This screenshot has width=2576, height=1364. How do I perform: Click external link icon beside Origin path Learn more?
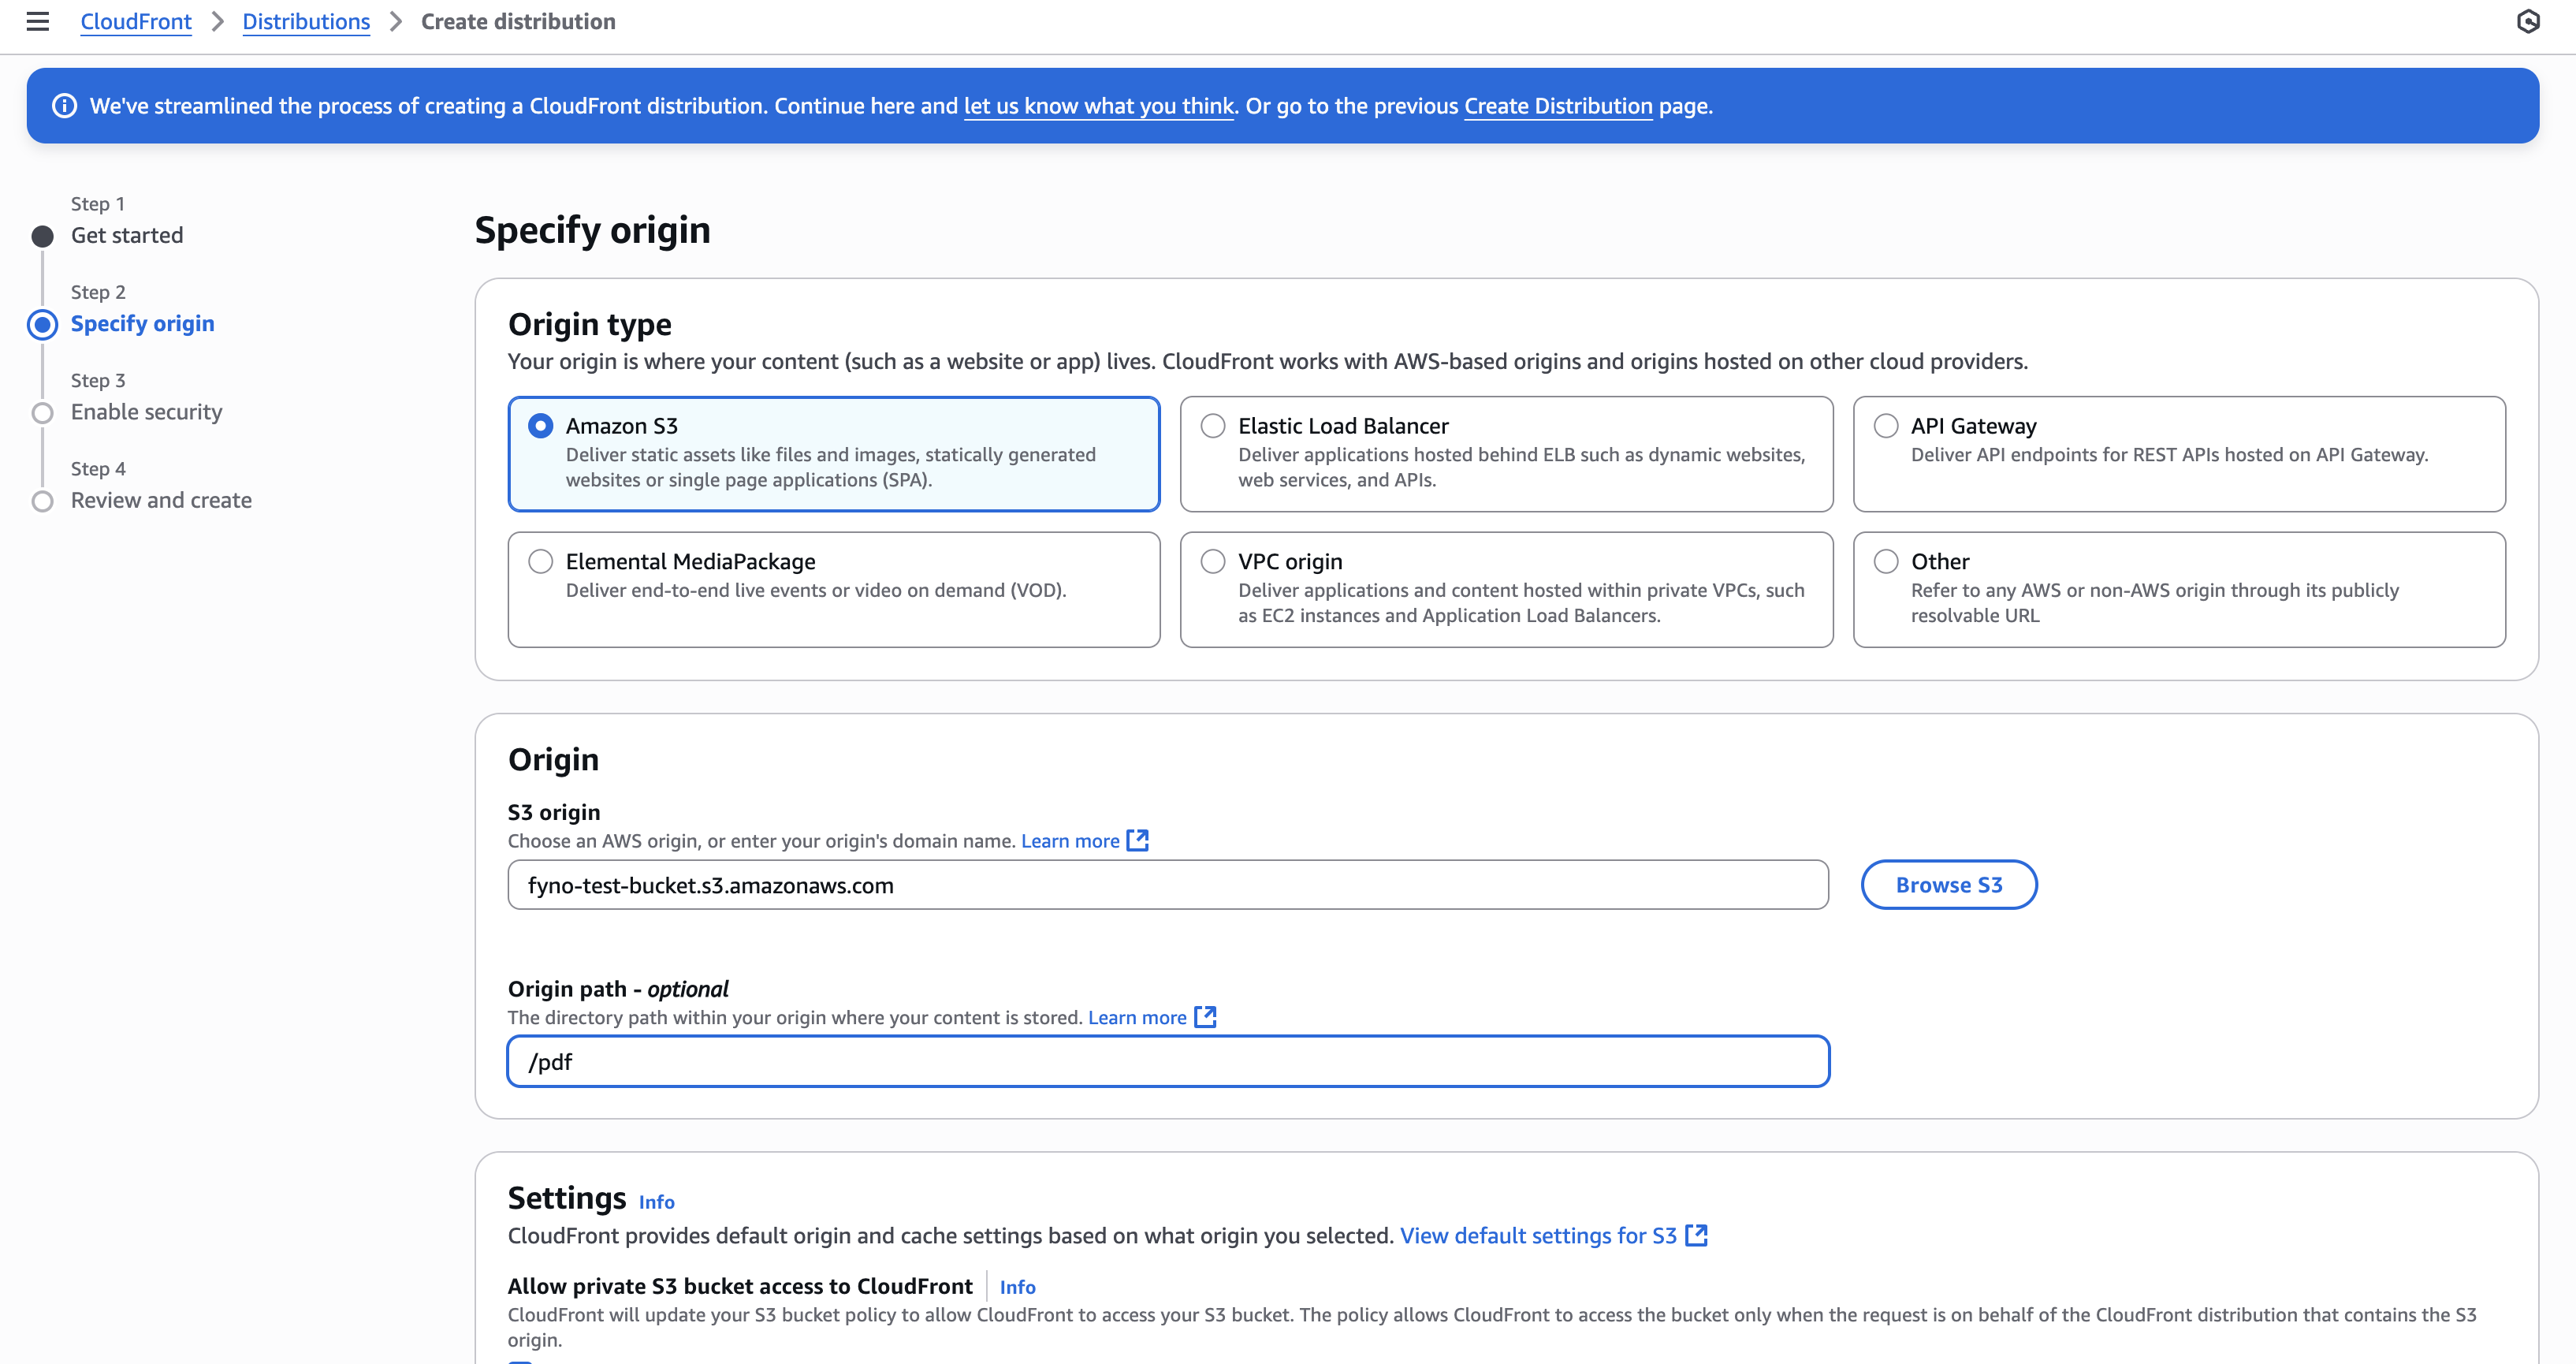tap(1205, 1017)
